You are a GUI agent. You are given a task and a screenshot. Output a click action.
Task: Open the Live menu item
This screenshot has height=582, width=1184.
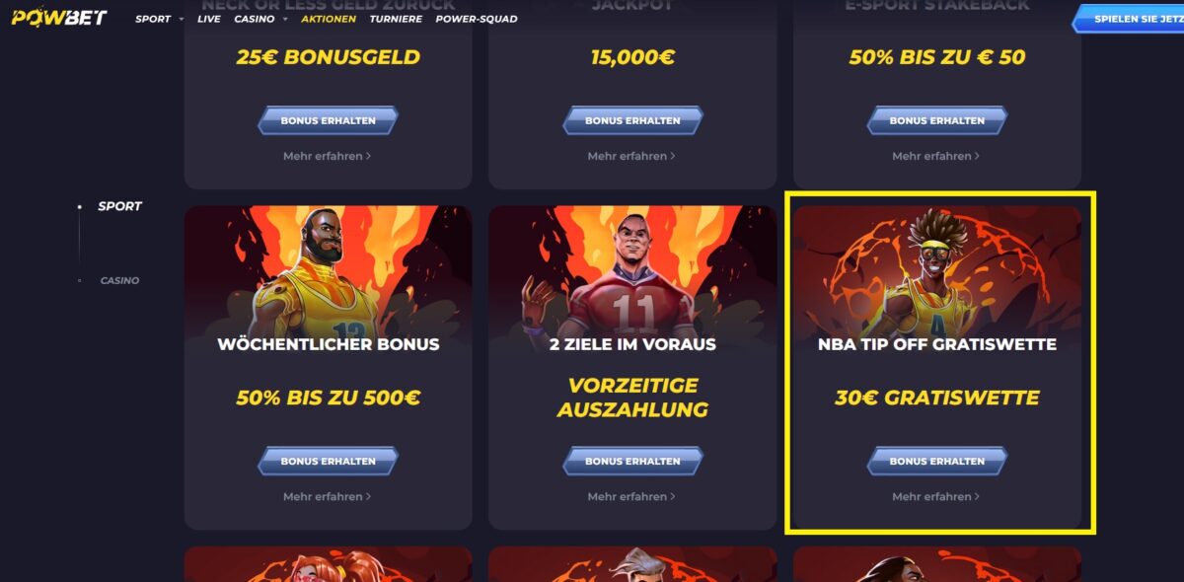(209, 19)
